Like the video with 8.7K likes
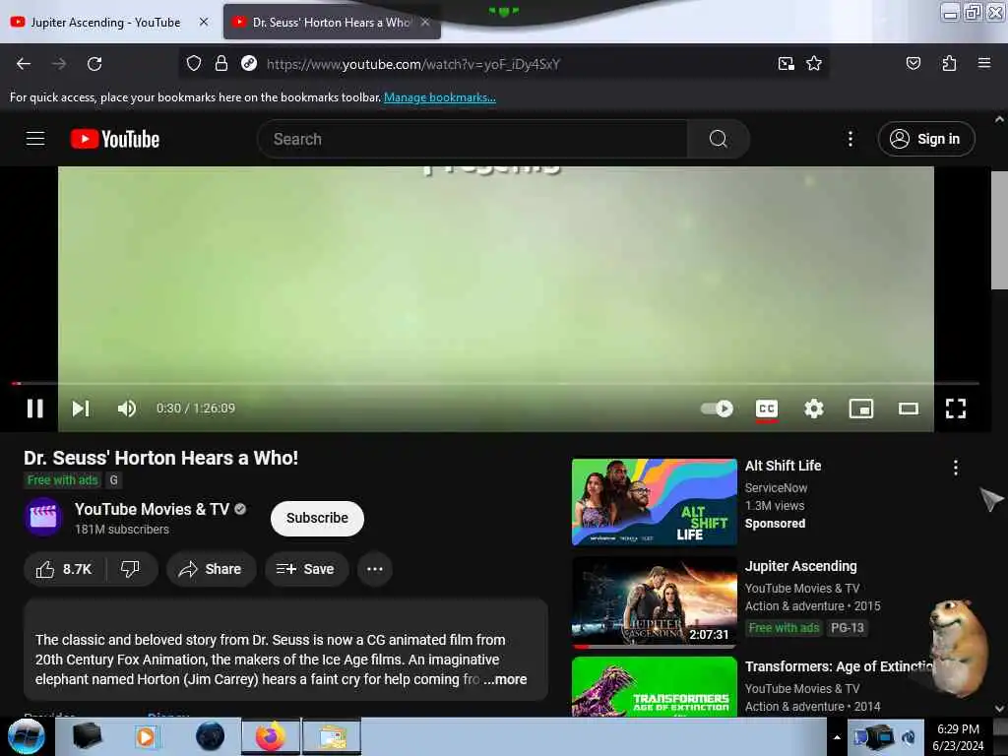 click(x=64, y=569)
